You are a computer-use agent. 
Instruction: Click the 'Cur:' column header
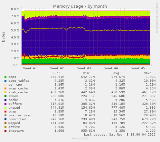56,73
